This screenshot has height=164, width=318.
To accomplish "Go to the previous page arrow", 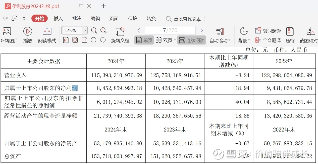I will coord(139,30).
